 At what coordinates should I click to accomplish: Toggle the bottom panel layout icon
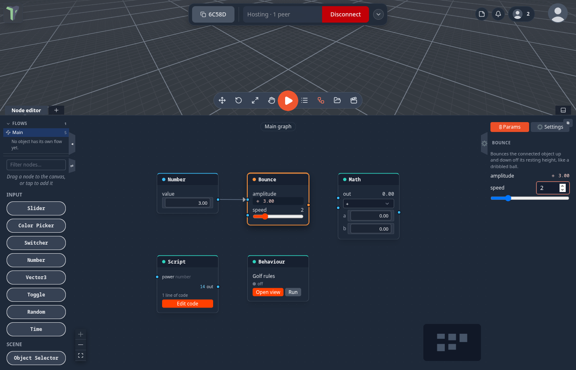(x=563, y=110)
